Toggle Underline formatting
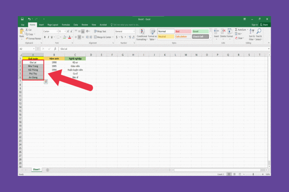Image resolution: width=289 pixels, height=192 pixels. click(52, 37)
